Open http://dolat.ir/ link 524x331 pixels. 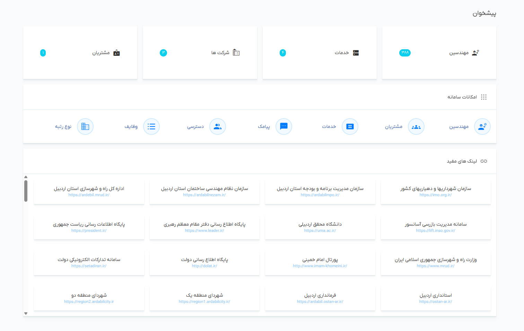coord(204,266)
